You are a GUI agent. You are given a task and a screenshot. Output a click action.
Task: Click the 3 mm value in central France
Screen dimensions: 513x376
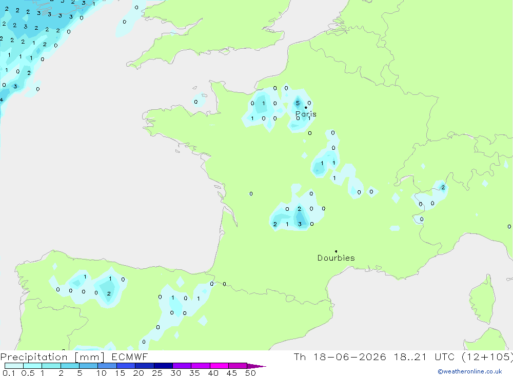[300, 224]
